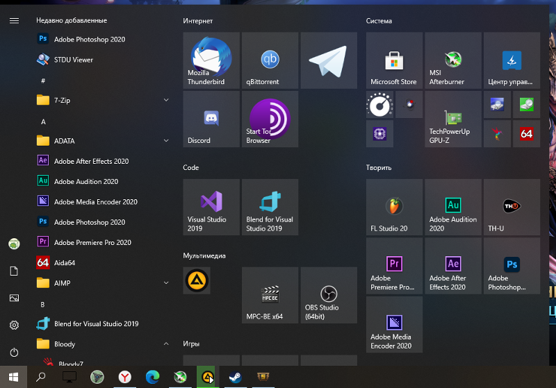Open the Discord tile
The image size is (556, 388).
point(211,119)
